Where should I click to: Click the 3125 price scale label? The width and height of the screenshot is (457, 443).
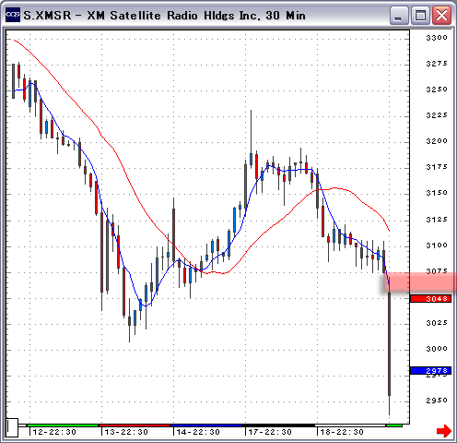point(437,220)
